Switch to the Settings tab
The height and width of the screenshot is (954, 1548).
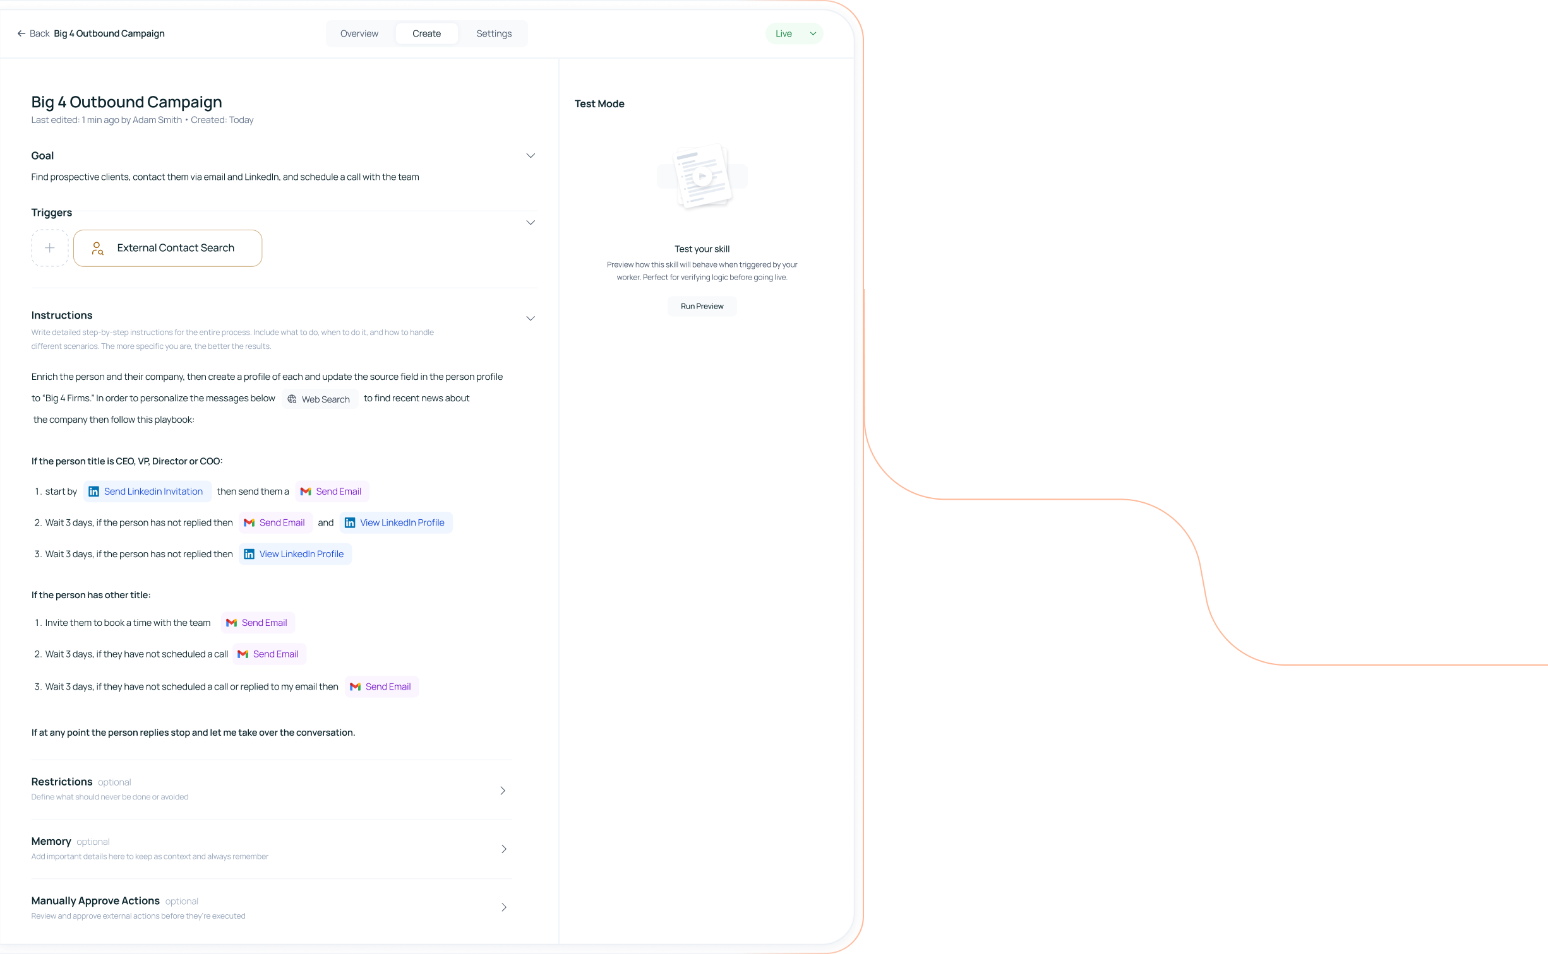493,34
